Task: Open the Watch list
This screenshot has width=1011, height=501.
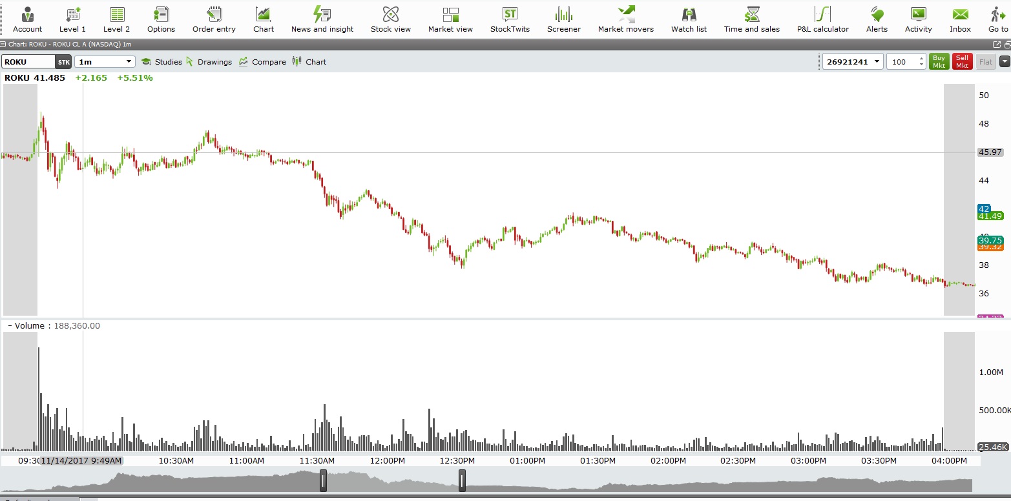Action: [689, 19]
